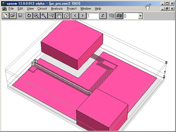Open the Edit menu
This screenshot has height=132, width=176.
tap(20, 9)
